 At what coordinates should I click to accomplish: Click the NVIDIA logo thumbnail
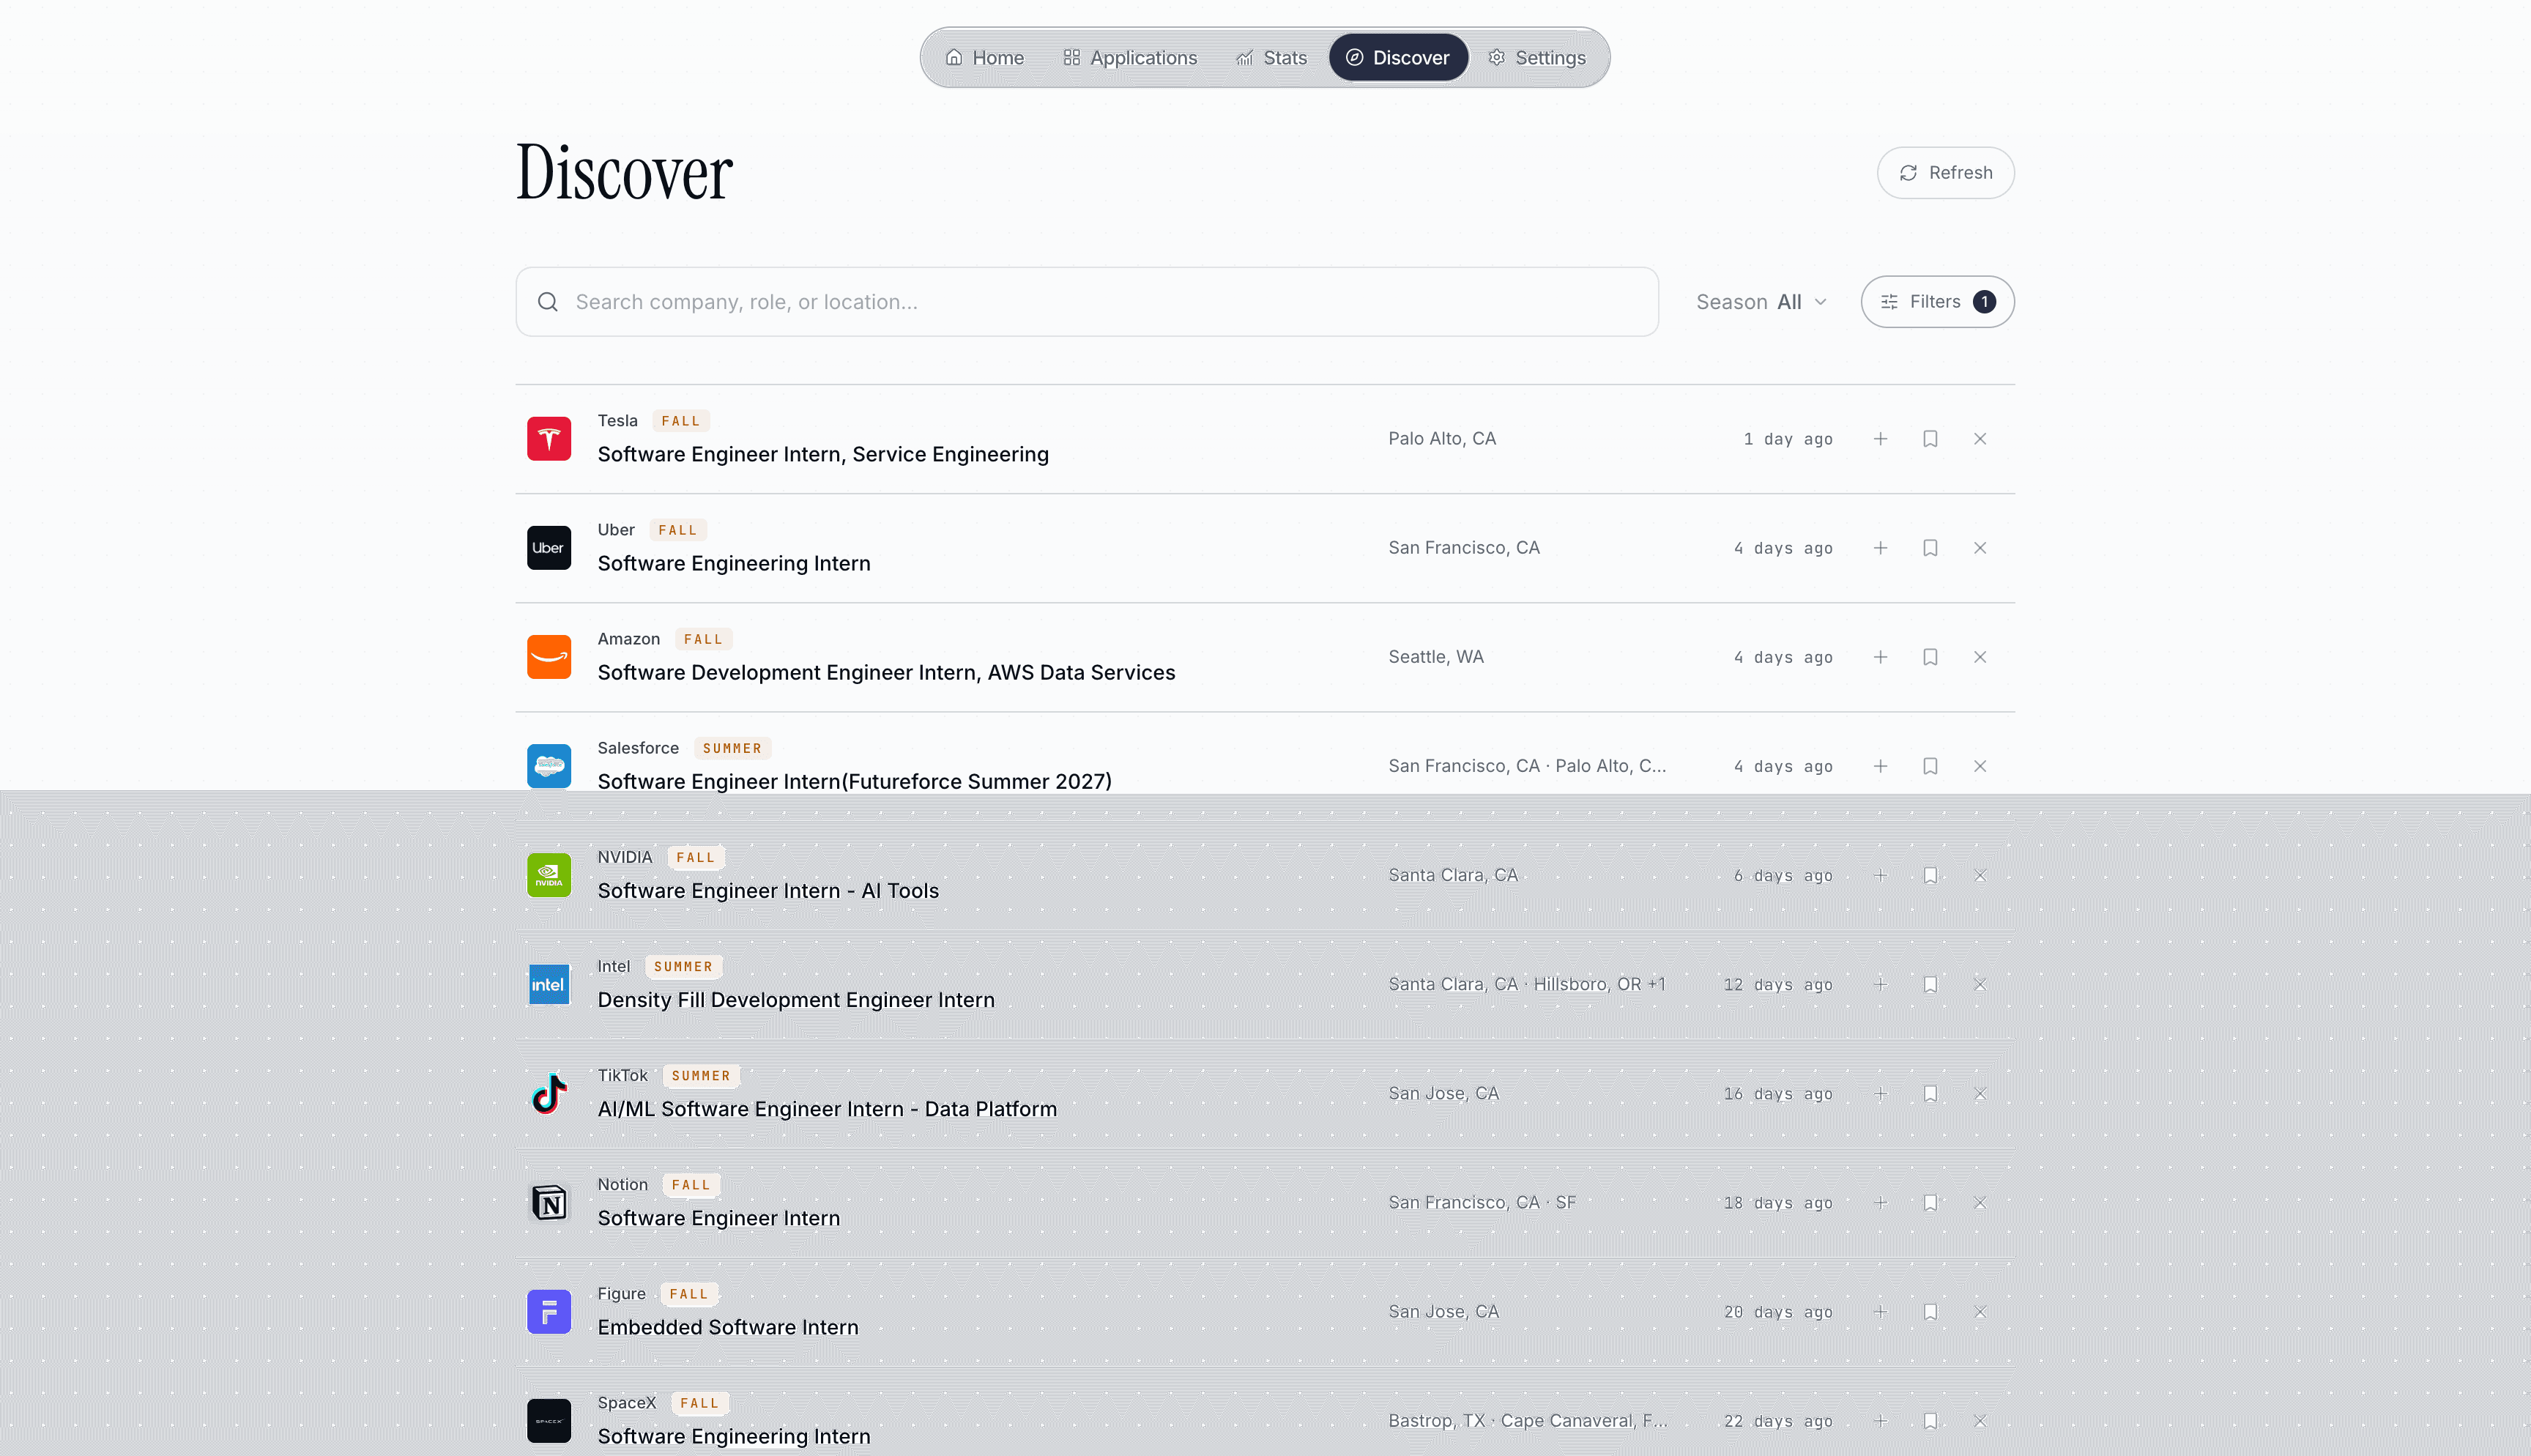coord(549,875)
